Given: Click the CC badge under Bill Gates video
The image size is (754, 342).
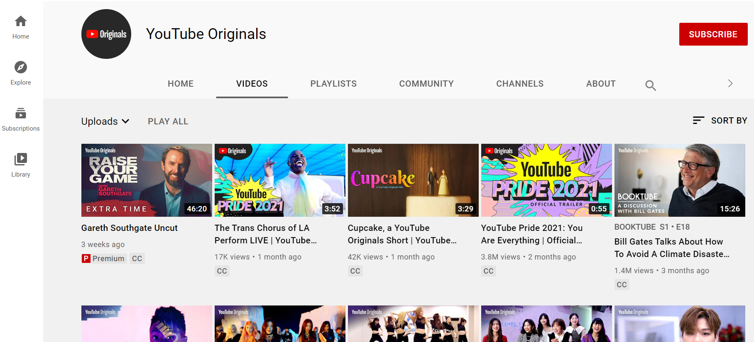Looking at the screenshot, I should (622, 285).
